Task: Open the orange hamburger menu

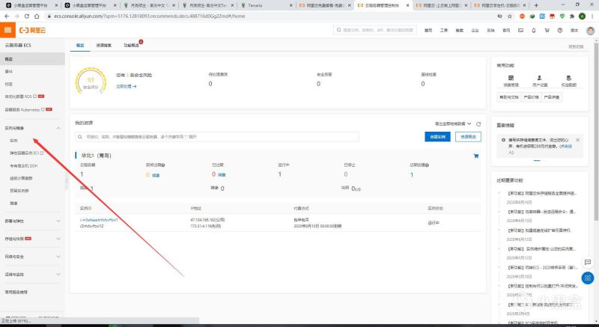Action: [x=7, y=30]
